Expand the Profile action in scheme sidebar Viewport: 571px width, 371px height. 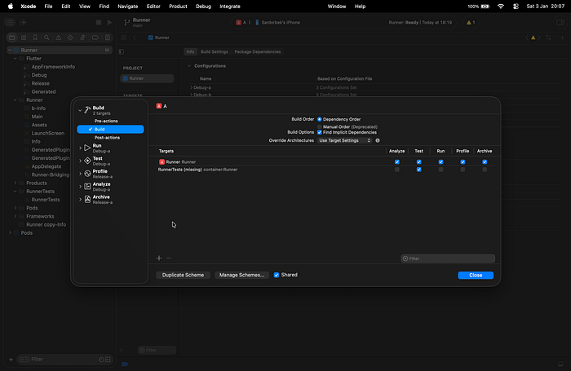click(x=80, y=174)
